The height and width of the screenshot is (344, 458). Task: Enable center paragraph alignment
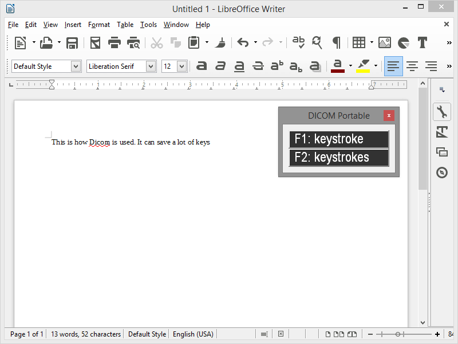[x=412, y=67]
